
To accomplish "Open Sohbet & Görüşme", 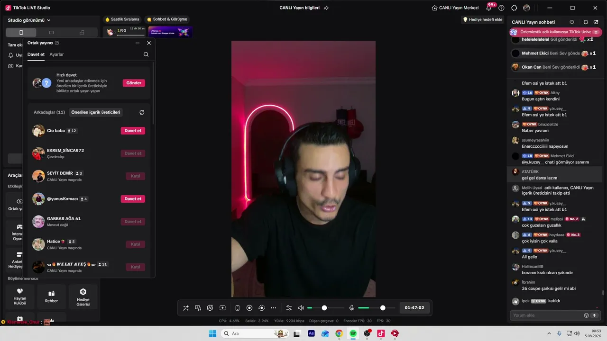I will (x=167, y=19).
